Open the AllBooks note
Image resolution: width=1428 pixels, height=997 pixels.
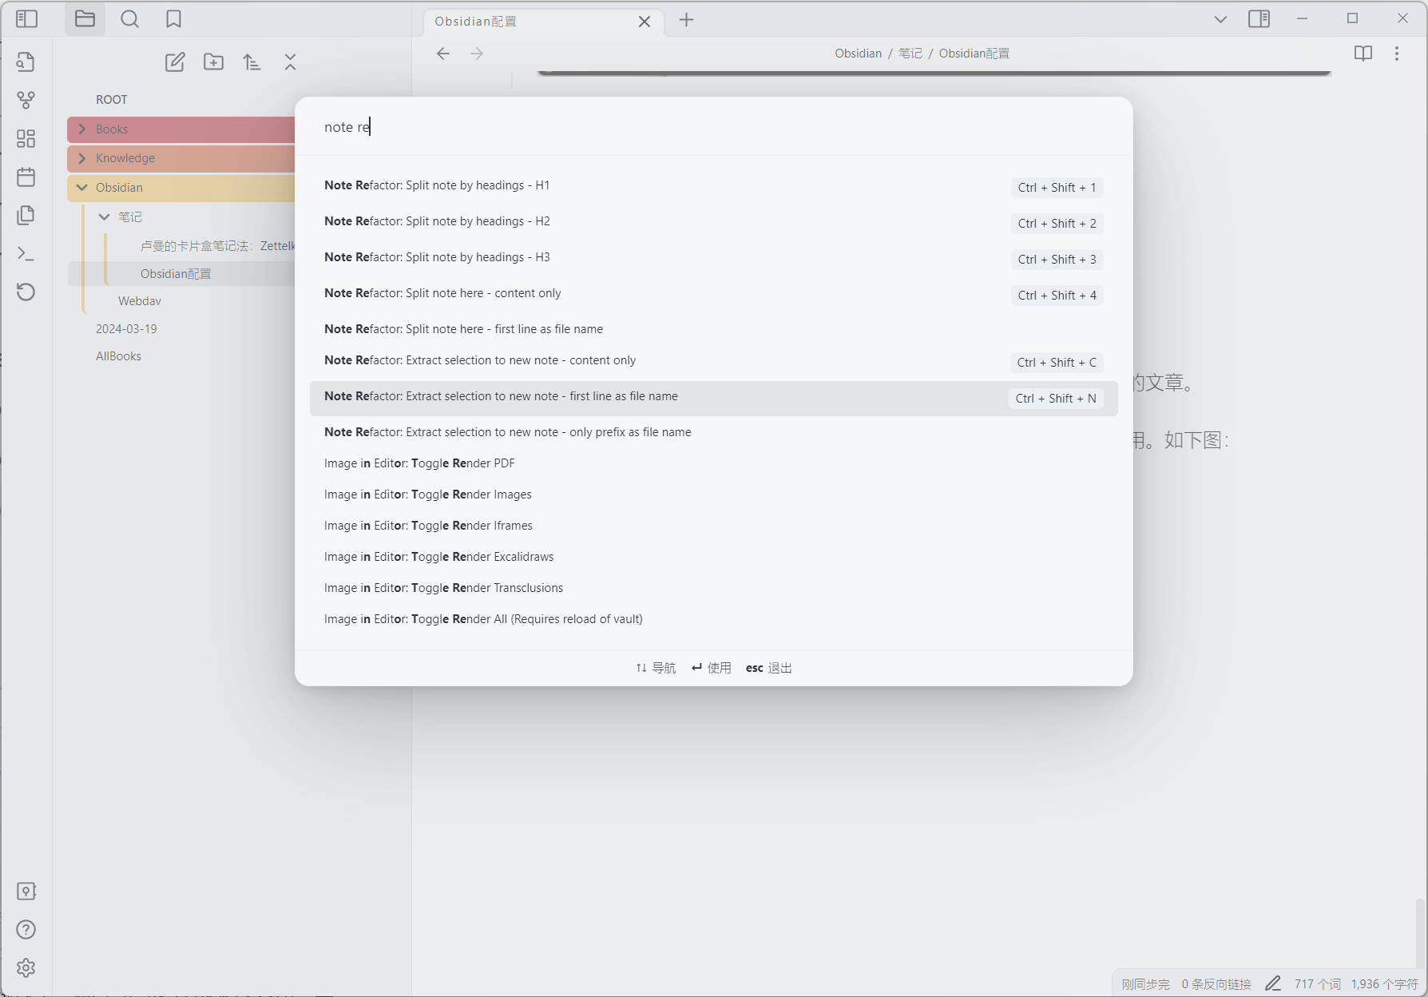click(118, 356)
